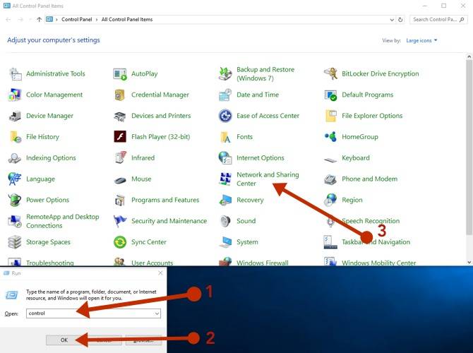Click the Up navigation arrow

click(x=39, y=20)
